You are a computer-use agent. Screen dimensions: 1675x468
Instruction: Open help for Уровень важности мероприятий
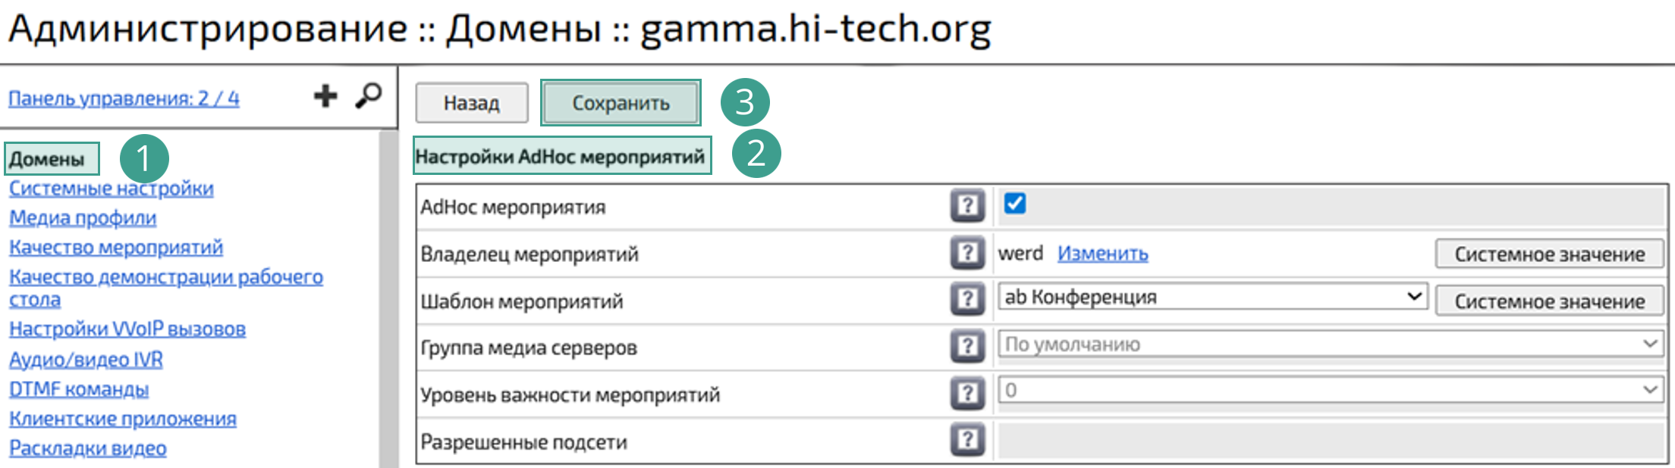[967, 394]
